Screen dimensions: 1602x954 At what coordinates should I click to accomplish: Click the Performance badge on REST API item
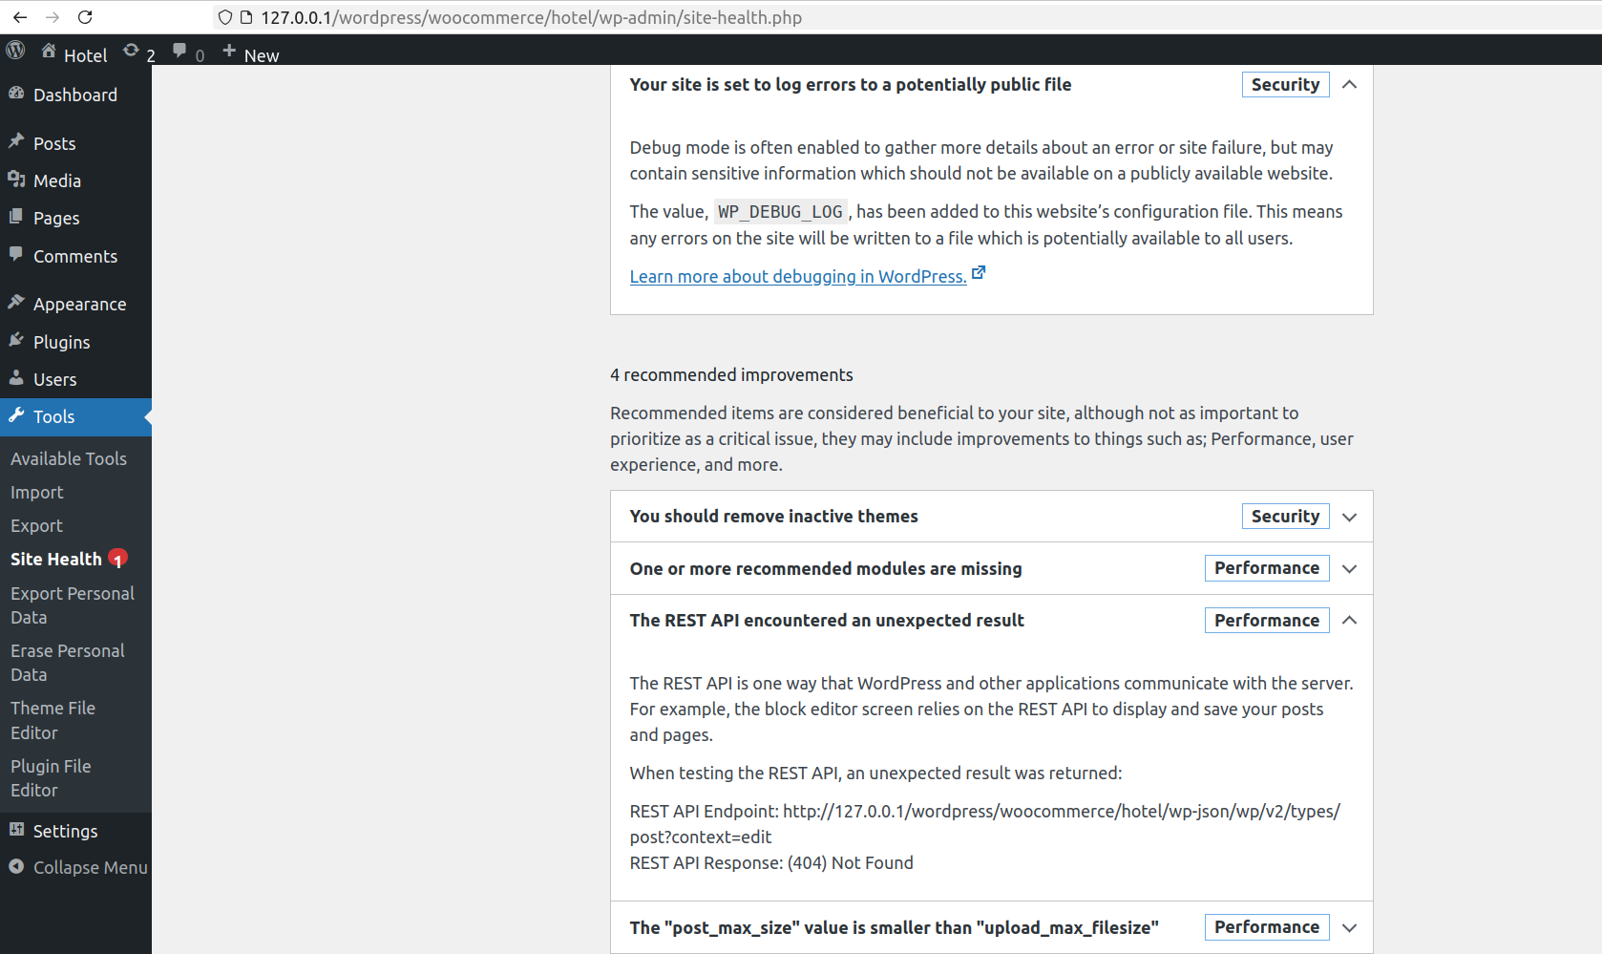point(1267,620)
